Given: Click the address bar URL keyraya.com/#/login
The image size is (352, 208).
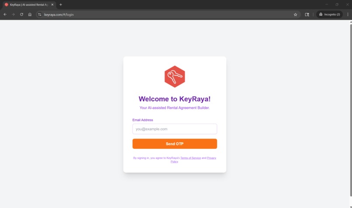Looking at the screenshot, I should 59,14.
